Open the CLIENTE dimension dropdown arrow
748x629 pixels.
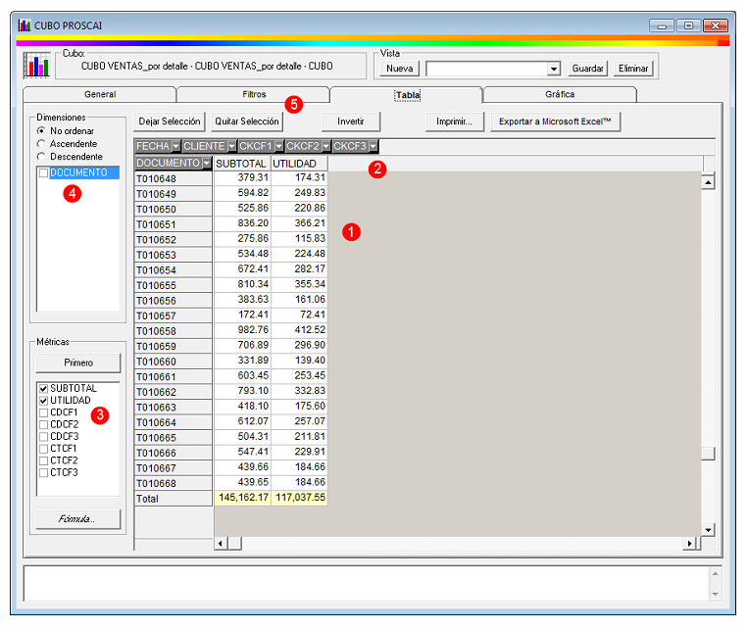(x=231, y=146)
